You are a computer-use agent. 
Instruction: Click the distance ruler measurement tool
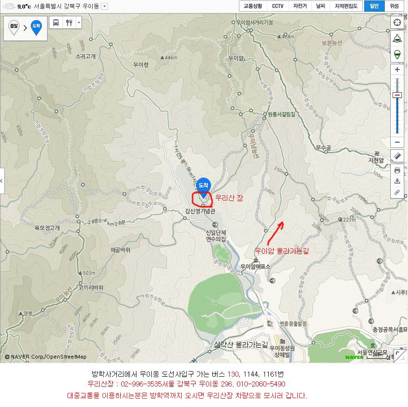[397, 156]
